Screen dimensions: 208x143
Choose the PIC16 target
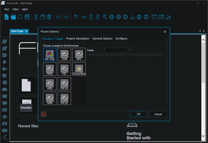click(x=64, y=84)
